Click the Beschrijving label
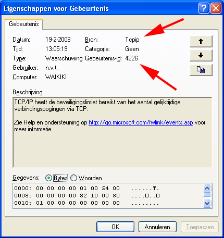 [28, 92]
